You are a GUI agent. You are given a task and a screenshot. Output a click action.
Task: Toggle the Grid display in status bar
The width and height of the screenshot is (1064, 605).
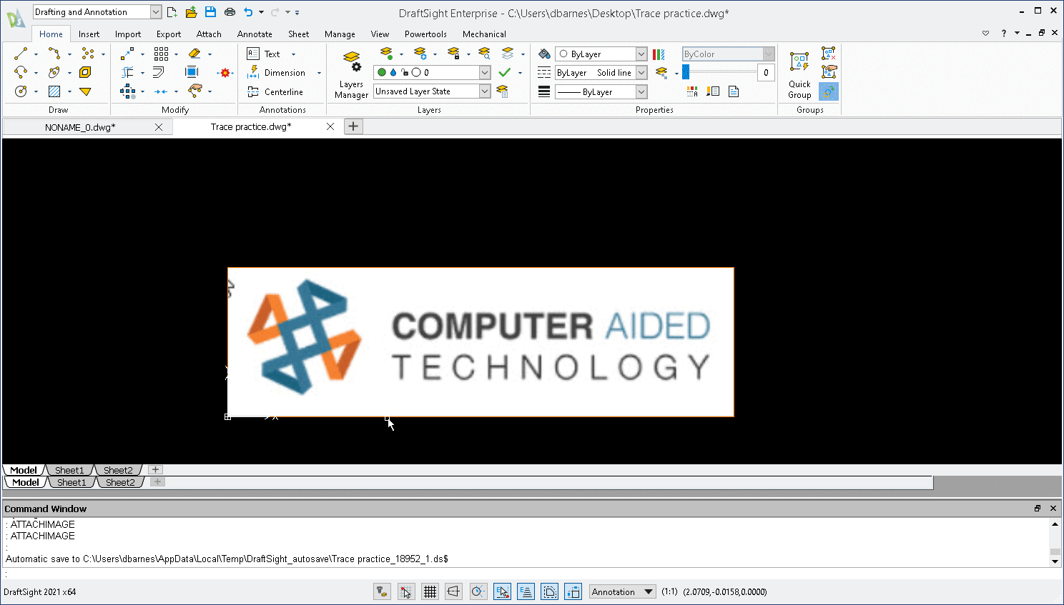tap(430, 591)
